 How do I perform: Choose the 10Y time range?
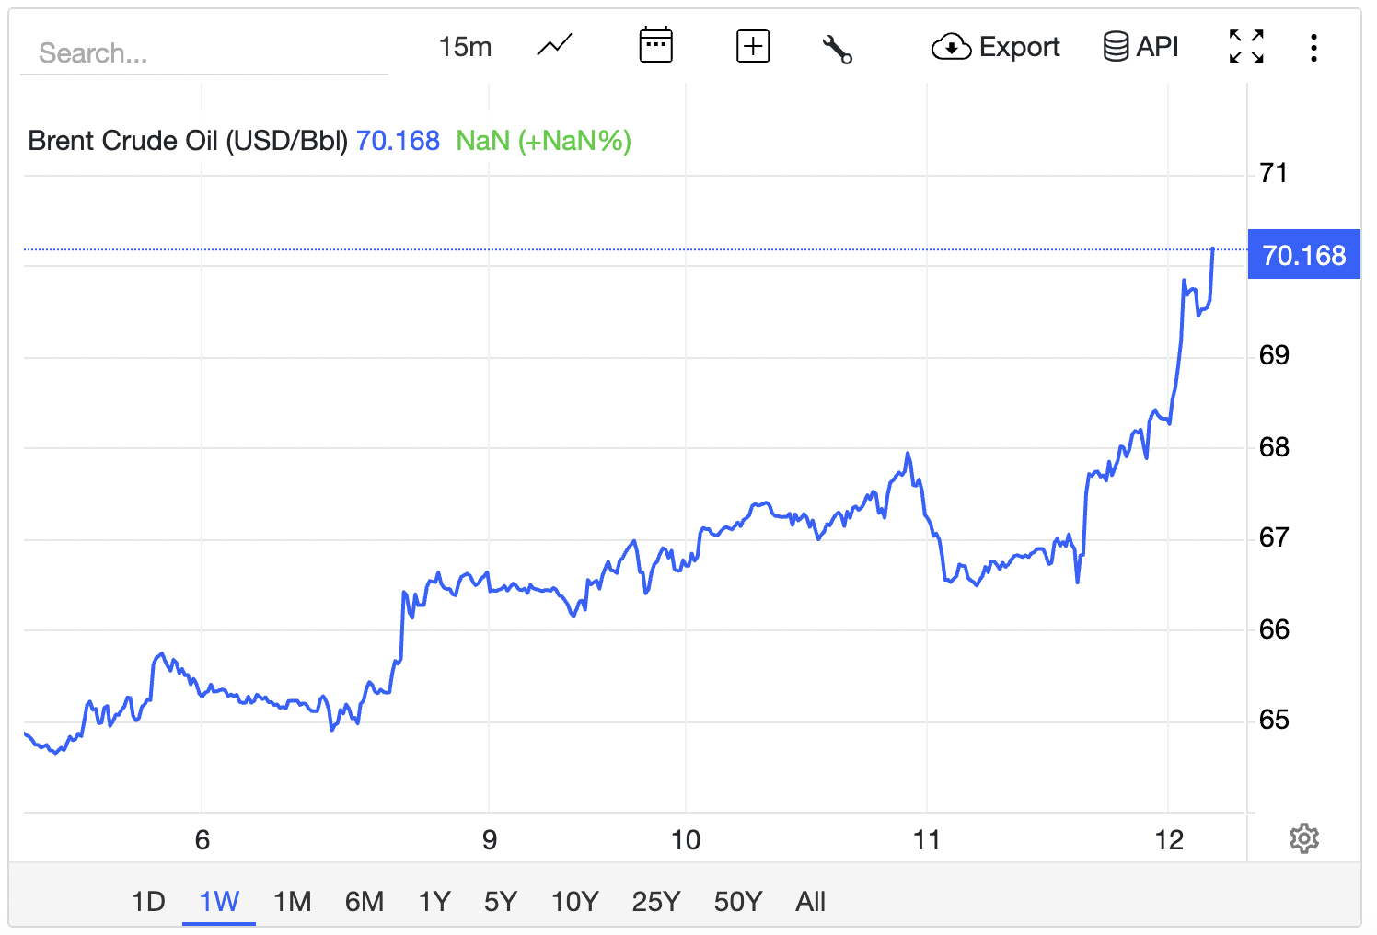click(575, 901)
